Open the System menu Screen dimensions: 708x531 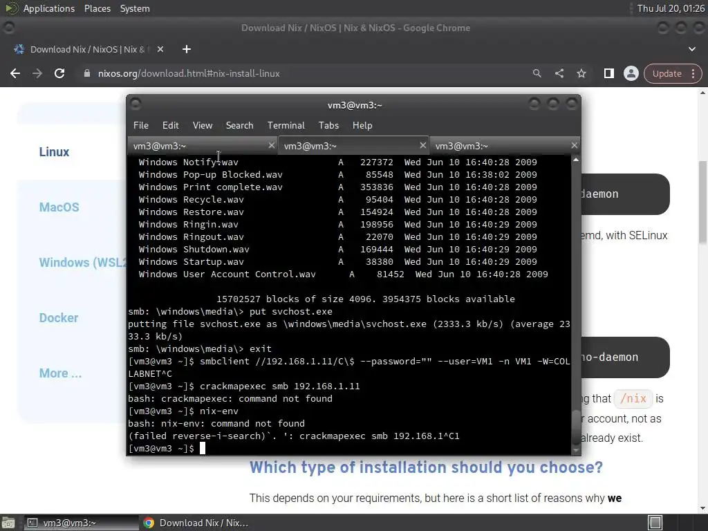click(135, 8)
